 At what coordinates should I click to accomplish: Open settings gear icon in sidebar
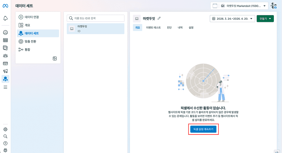pos(5,129)
